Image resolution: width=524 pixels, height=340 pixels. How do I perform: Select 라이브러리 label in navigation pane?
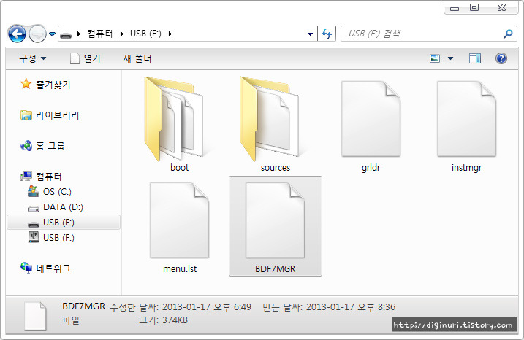58,115
